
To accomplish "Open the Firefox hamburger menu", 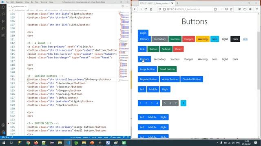I will [257, 9].
